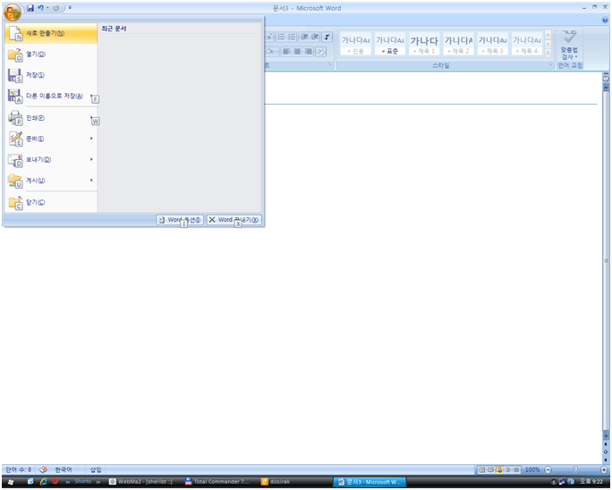Click the align right icon
The height and width of the screenshot is (490, 612).
coord(308,52)
